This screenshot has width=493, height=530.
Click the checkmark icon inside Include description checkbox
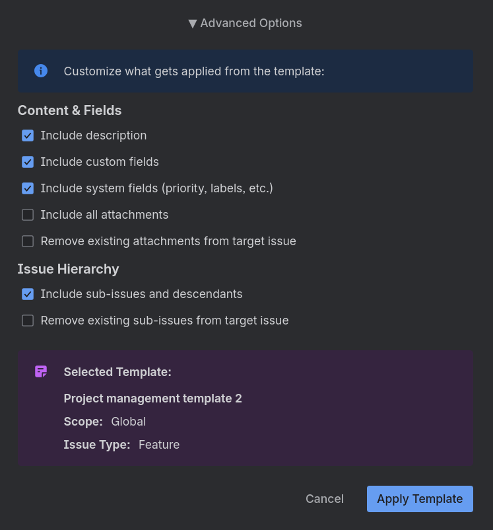click(x=28, y=135)
